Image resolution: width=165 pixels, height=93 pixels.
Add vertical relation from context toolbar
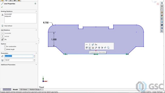point(90,45)
